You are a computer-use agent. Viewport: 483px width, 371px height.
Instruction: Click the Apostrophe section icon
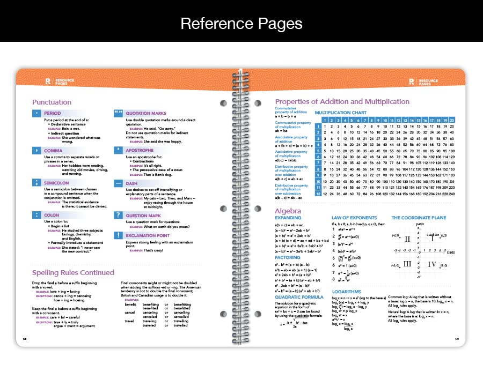(118, 150)
